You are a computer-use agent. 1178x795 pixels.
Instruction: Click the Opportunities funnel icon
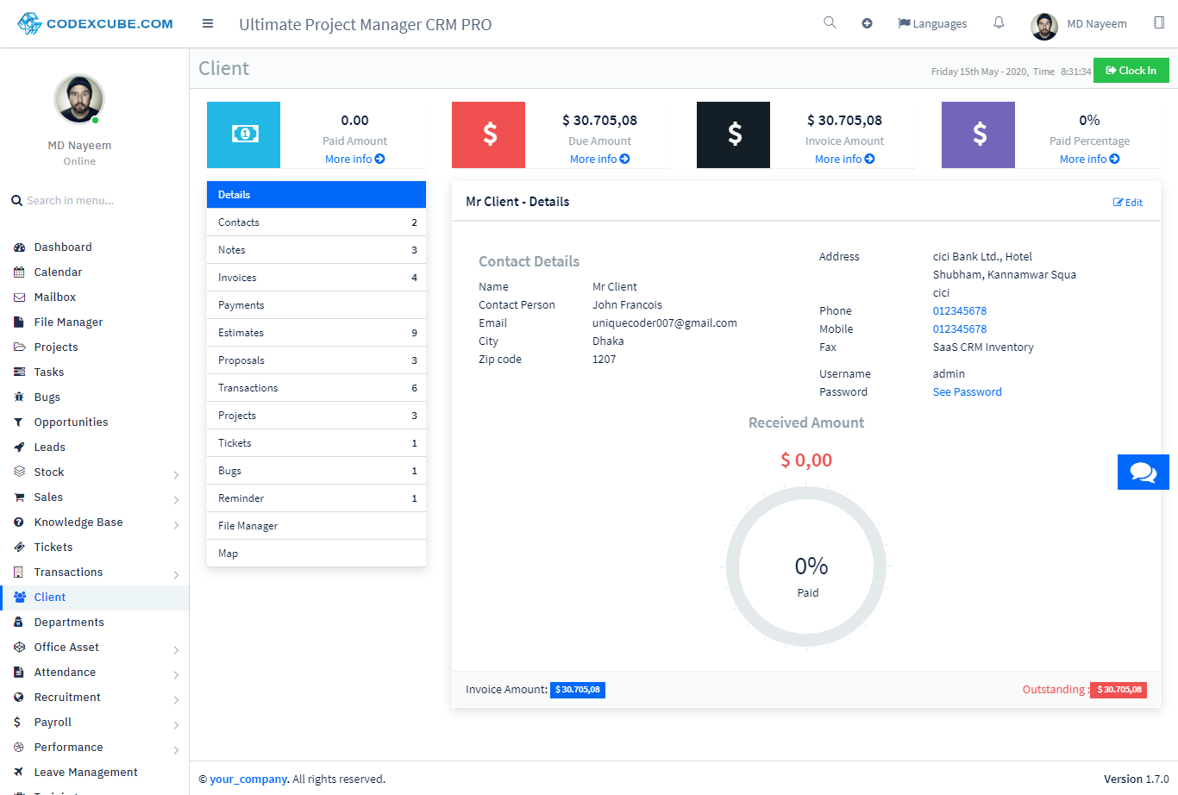[19, 423]
